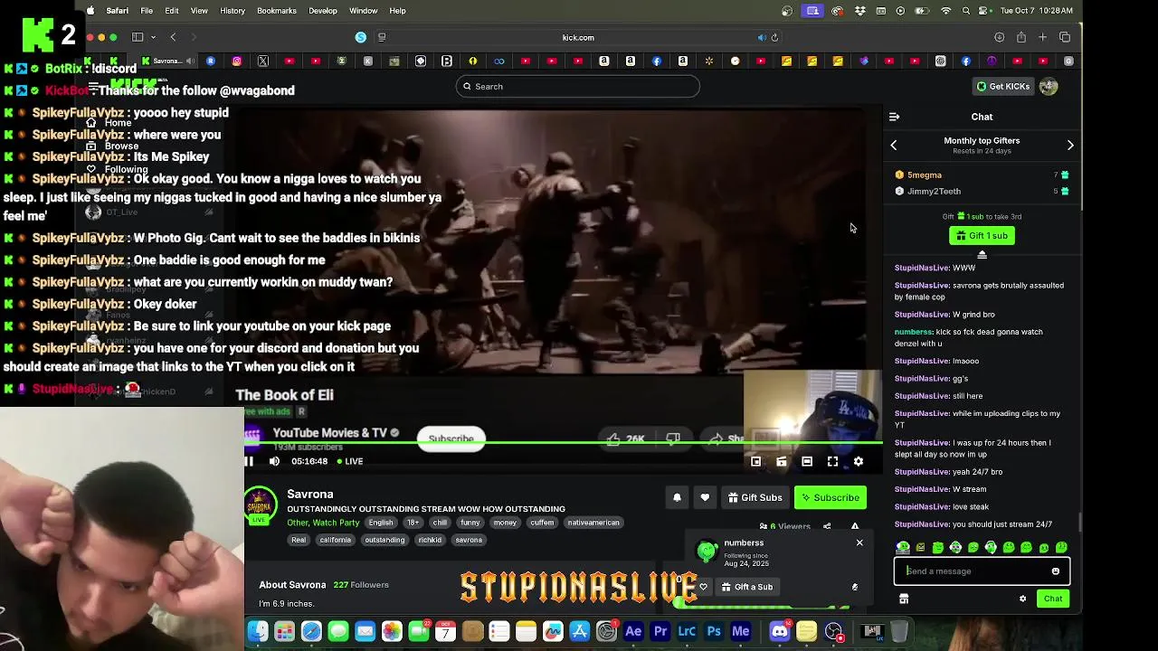Open Discord from the Dock
This screenshot has height=651, width=1158.
(x=780, y=631)
